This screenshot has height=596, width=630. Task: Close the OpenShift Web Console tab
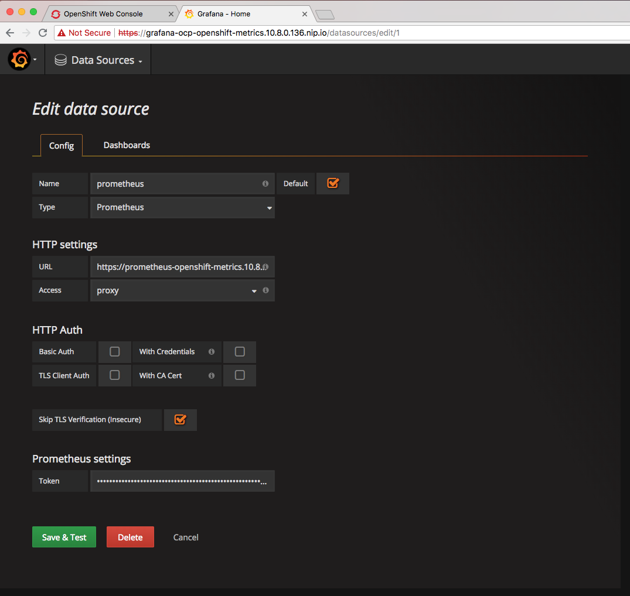[171, 14]
